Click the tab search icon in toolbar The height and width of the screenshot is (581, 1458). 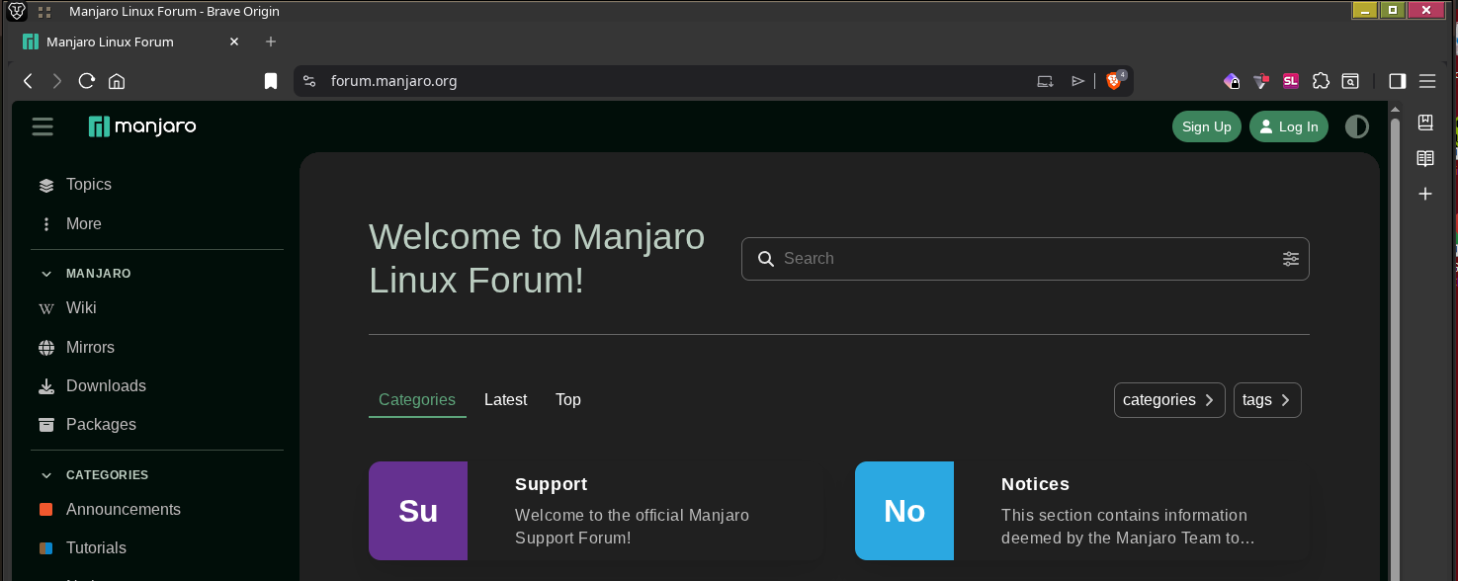tap(1350, 81)
